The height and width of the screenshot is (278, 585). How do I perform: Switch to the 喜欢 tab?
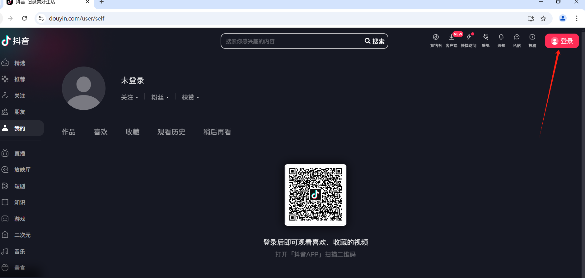tap(101, 132)
